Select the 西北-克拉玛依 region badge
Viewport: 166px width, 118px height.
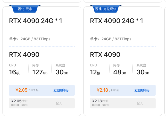(x=106, y=9)
